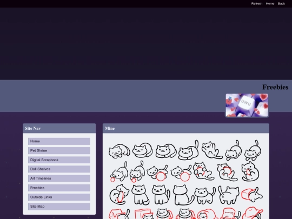Open the Pet Shrine page
Screen dimensions: 292x219
[x=59, y=151]
